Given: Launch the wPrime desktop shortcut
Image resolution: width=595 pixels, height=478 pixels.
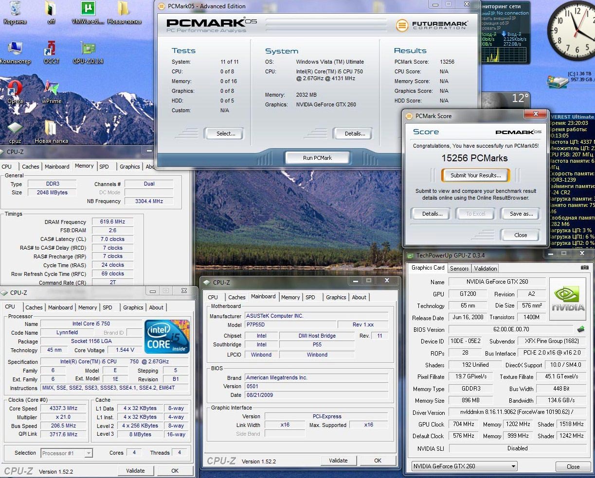Looking at the screenshot, I should [51, 92].
